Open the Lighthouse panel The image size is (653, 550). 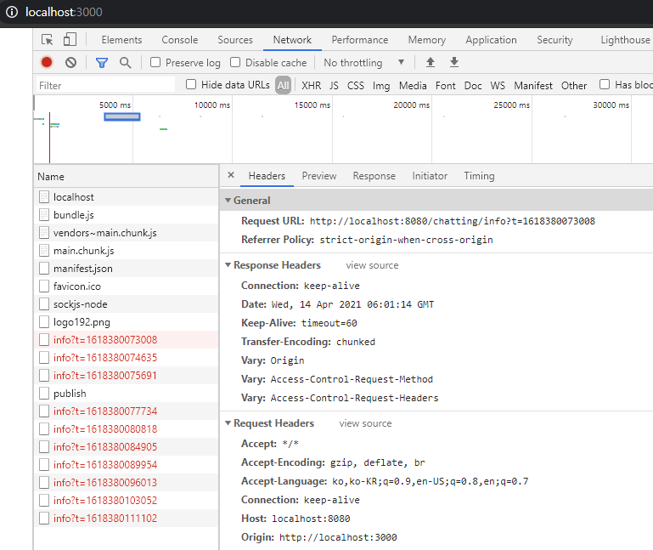[x=625, y=40]
